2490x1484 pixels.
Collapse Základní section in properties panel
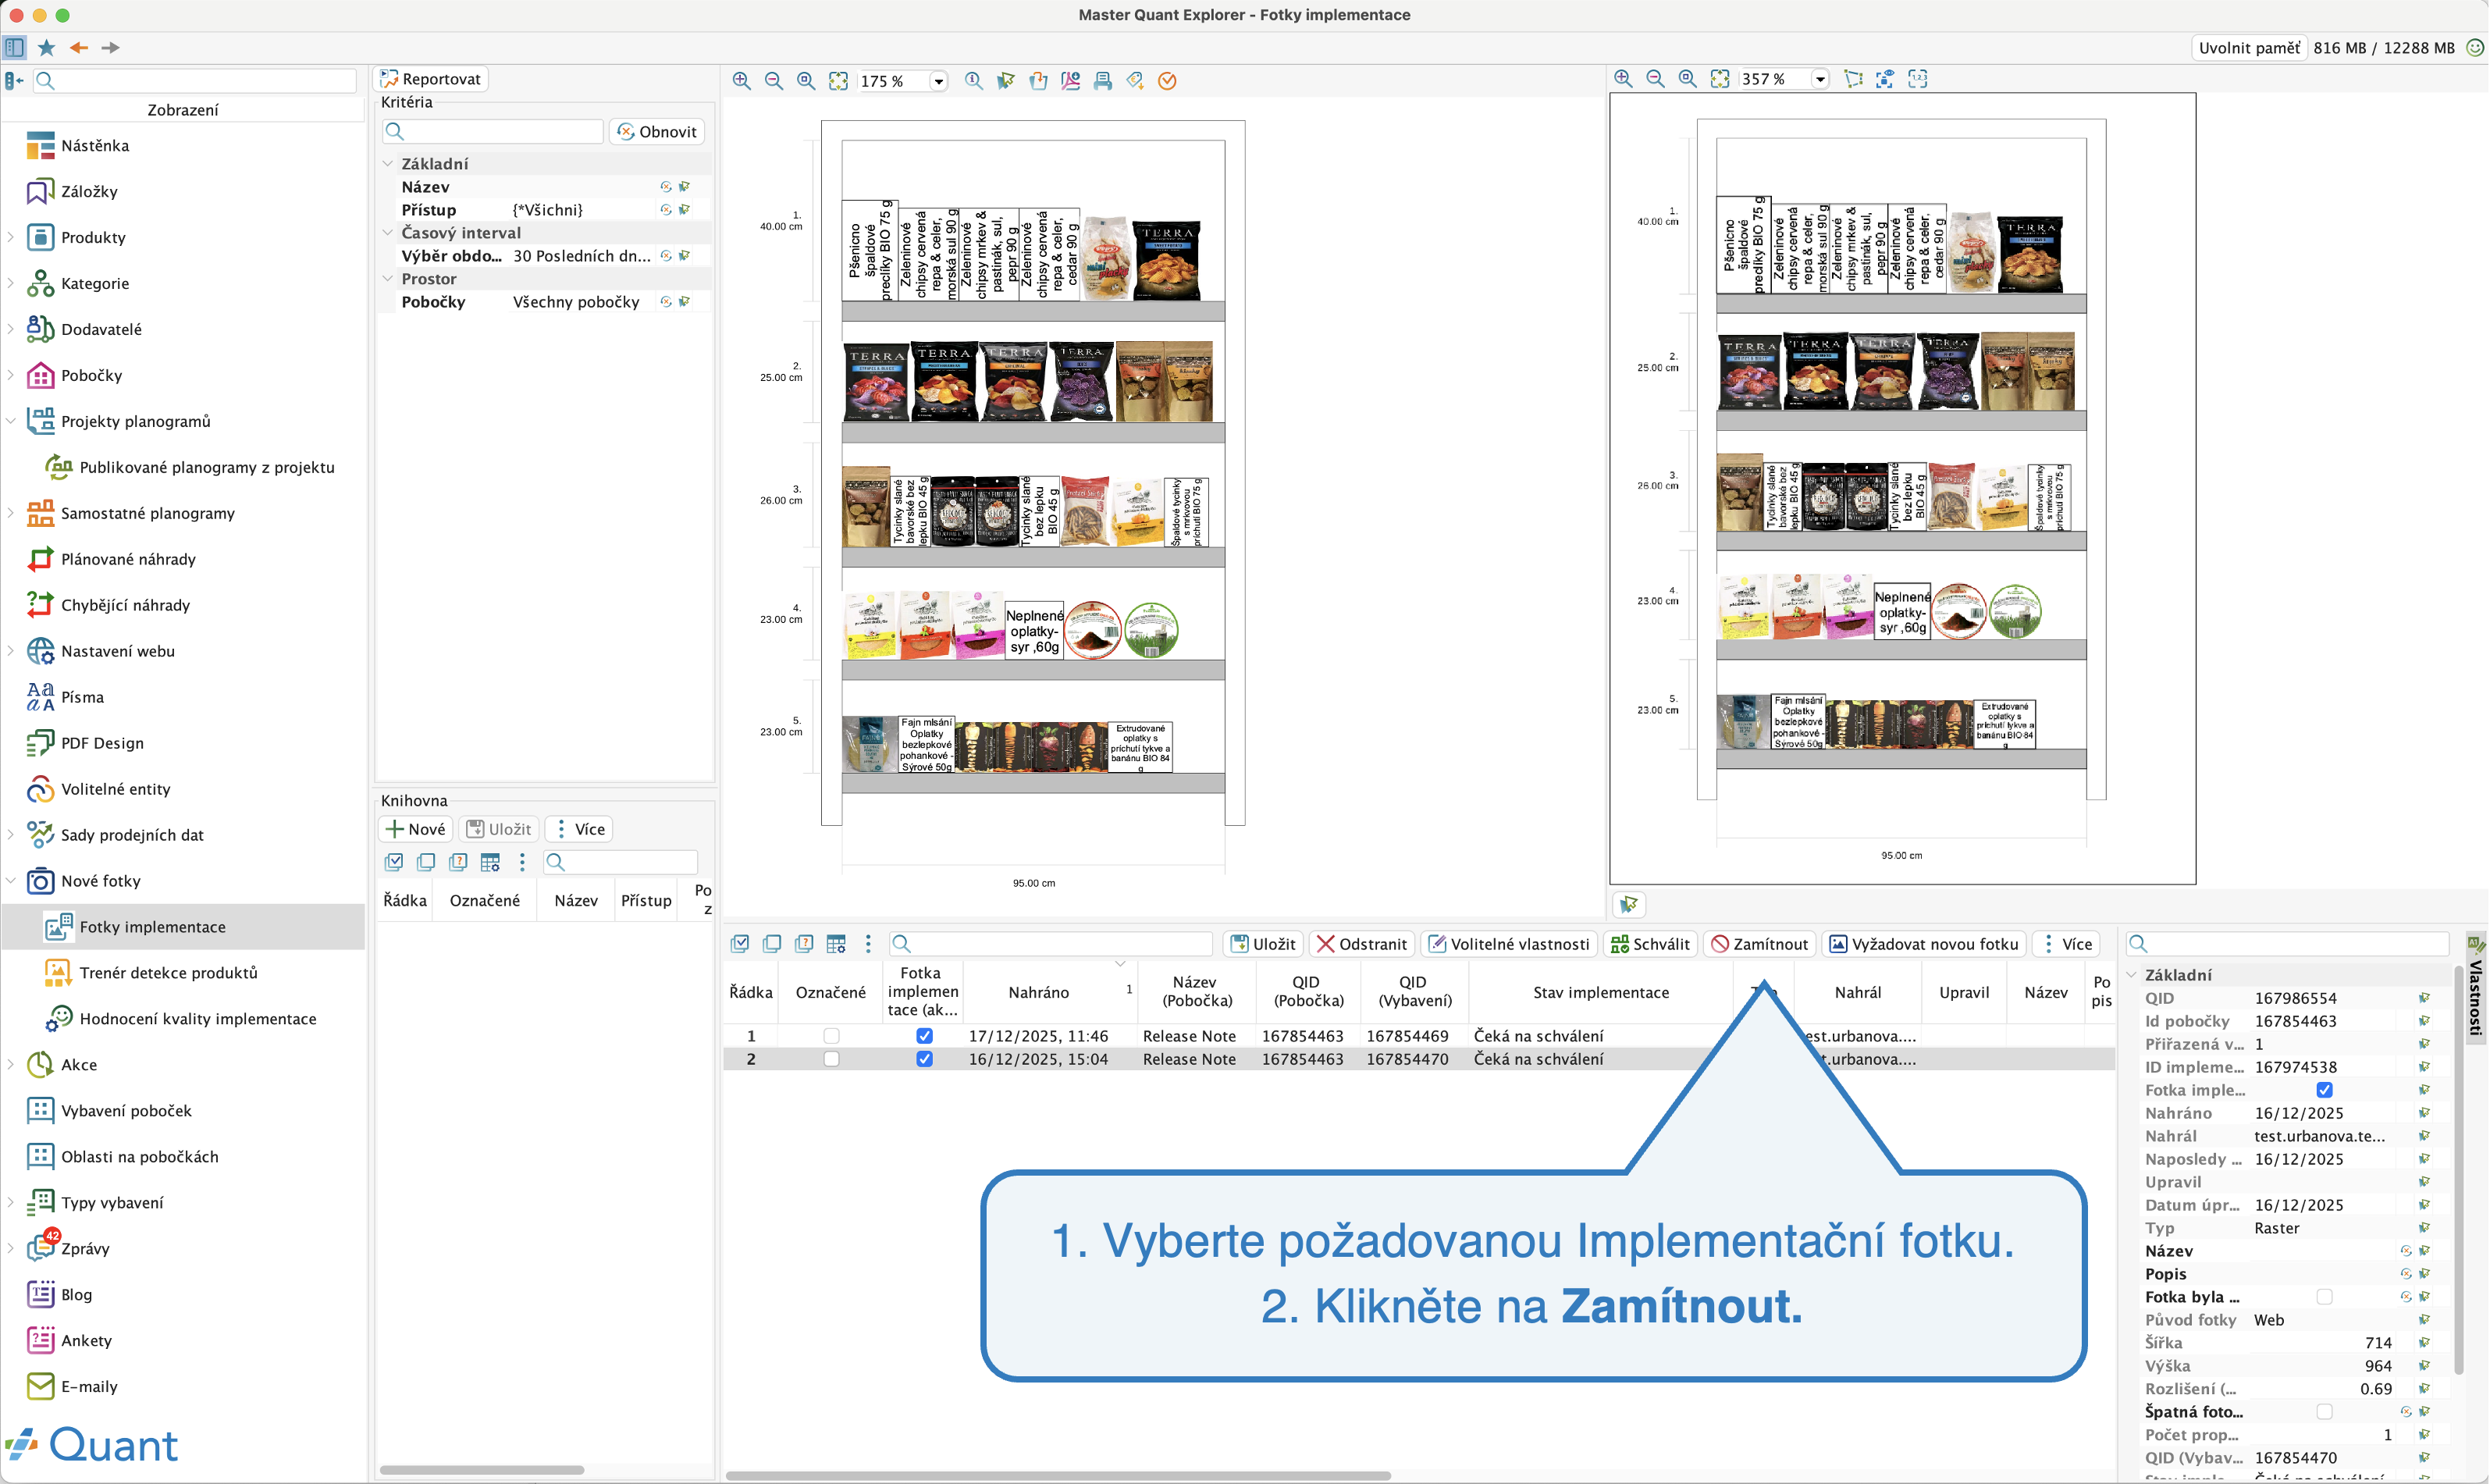(2131, 975)
